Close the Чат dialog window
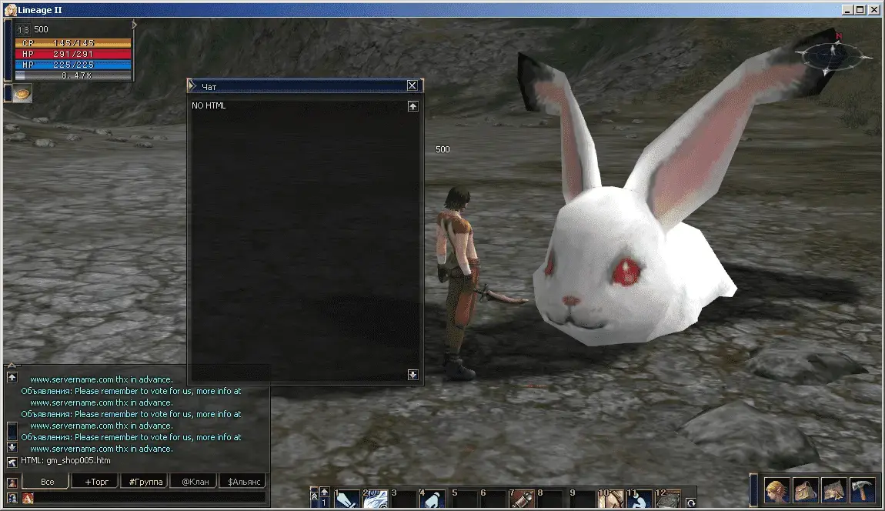 click(412, 85)
